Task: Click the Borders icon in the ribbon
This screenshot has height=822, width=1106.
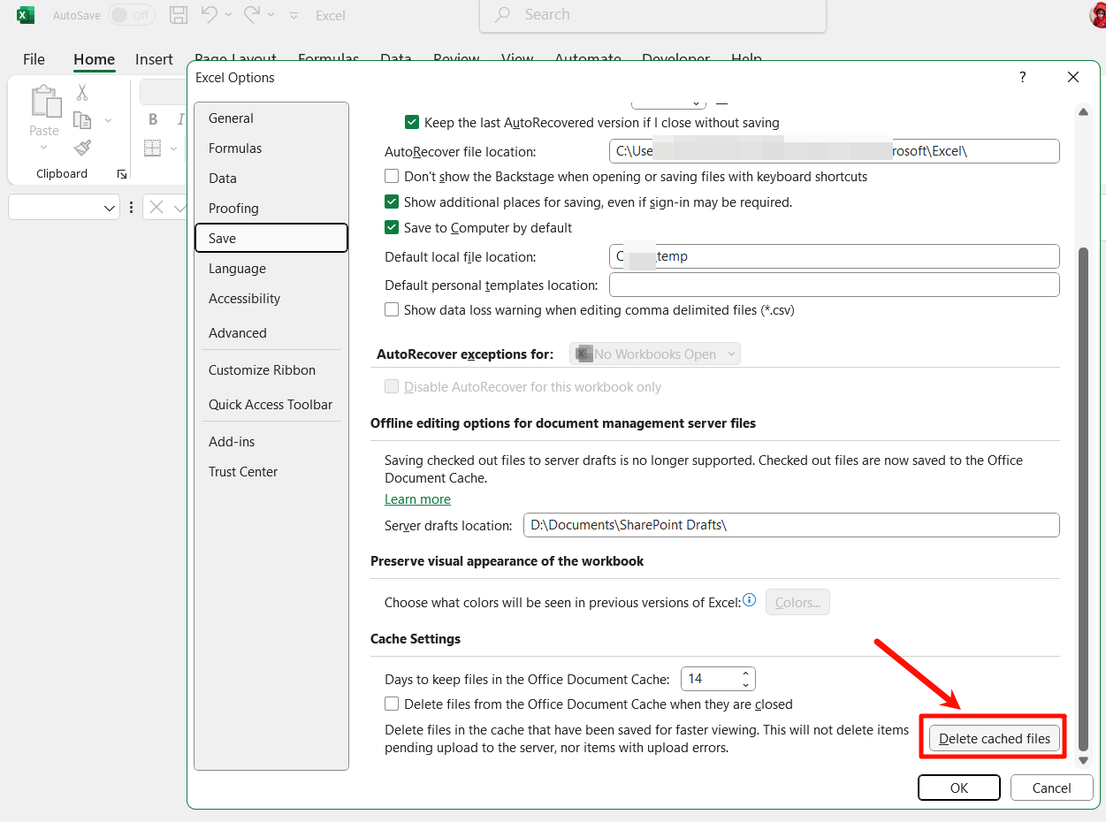Action: 153,148
